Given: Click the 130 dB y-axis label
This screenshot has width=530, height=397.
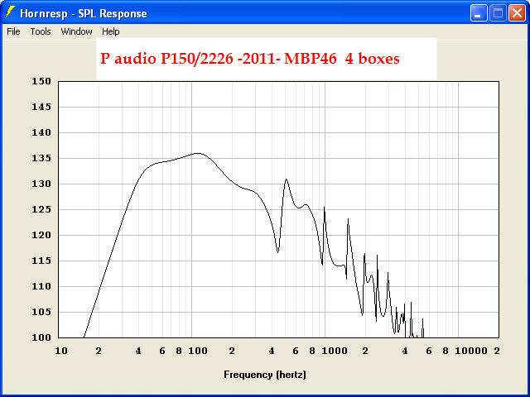Looking at the screenshot, I should [x=41, y=184].
